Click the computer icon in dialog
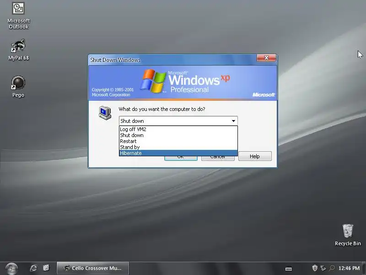Viewport: 366px width, 275px height. [105, 113]
